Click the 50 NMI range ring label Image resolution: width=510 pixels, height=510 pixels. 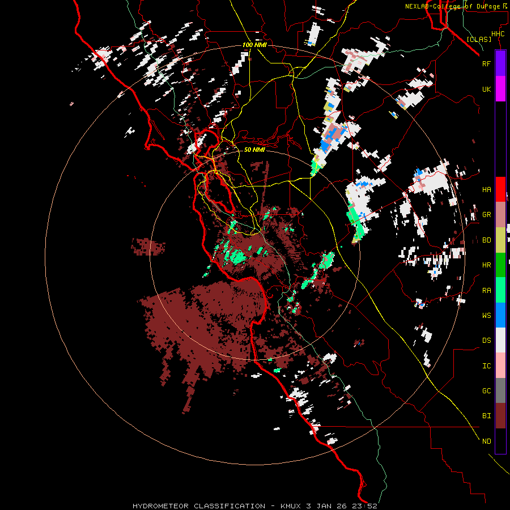pos(254,150)
